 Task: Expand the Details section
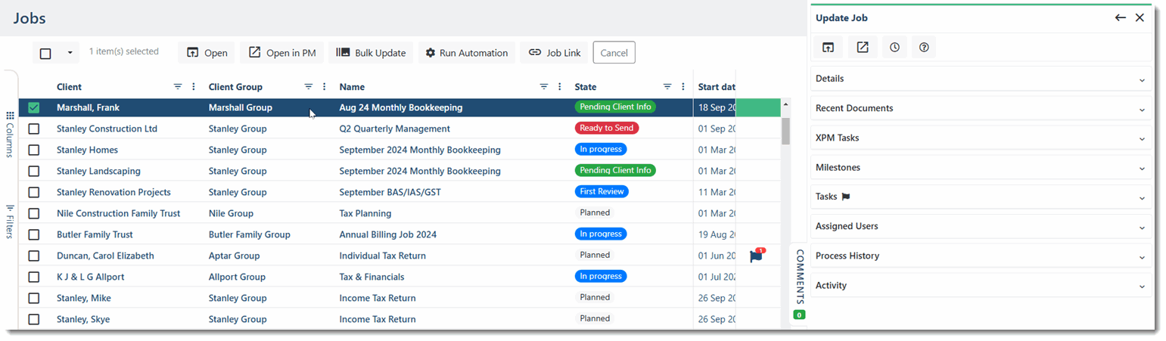click(981, 79)
